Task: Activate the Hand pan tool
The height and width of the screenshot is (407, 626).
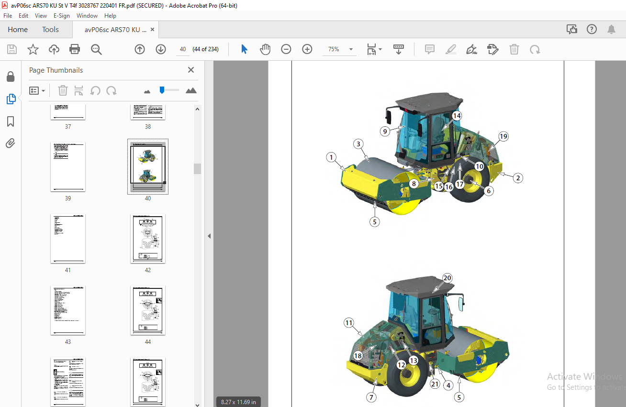Action: pos(265,49)
